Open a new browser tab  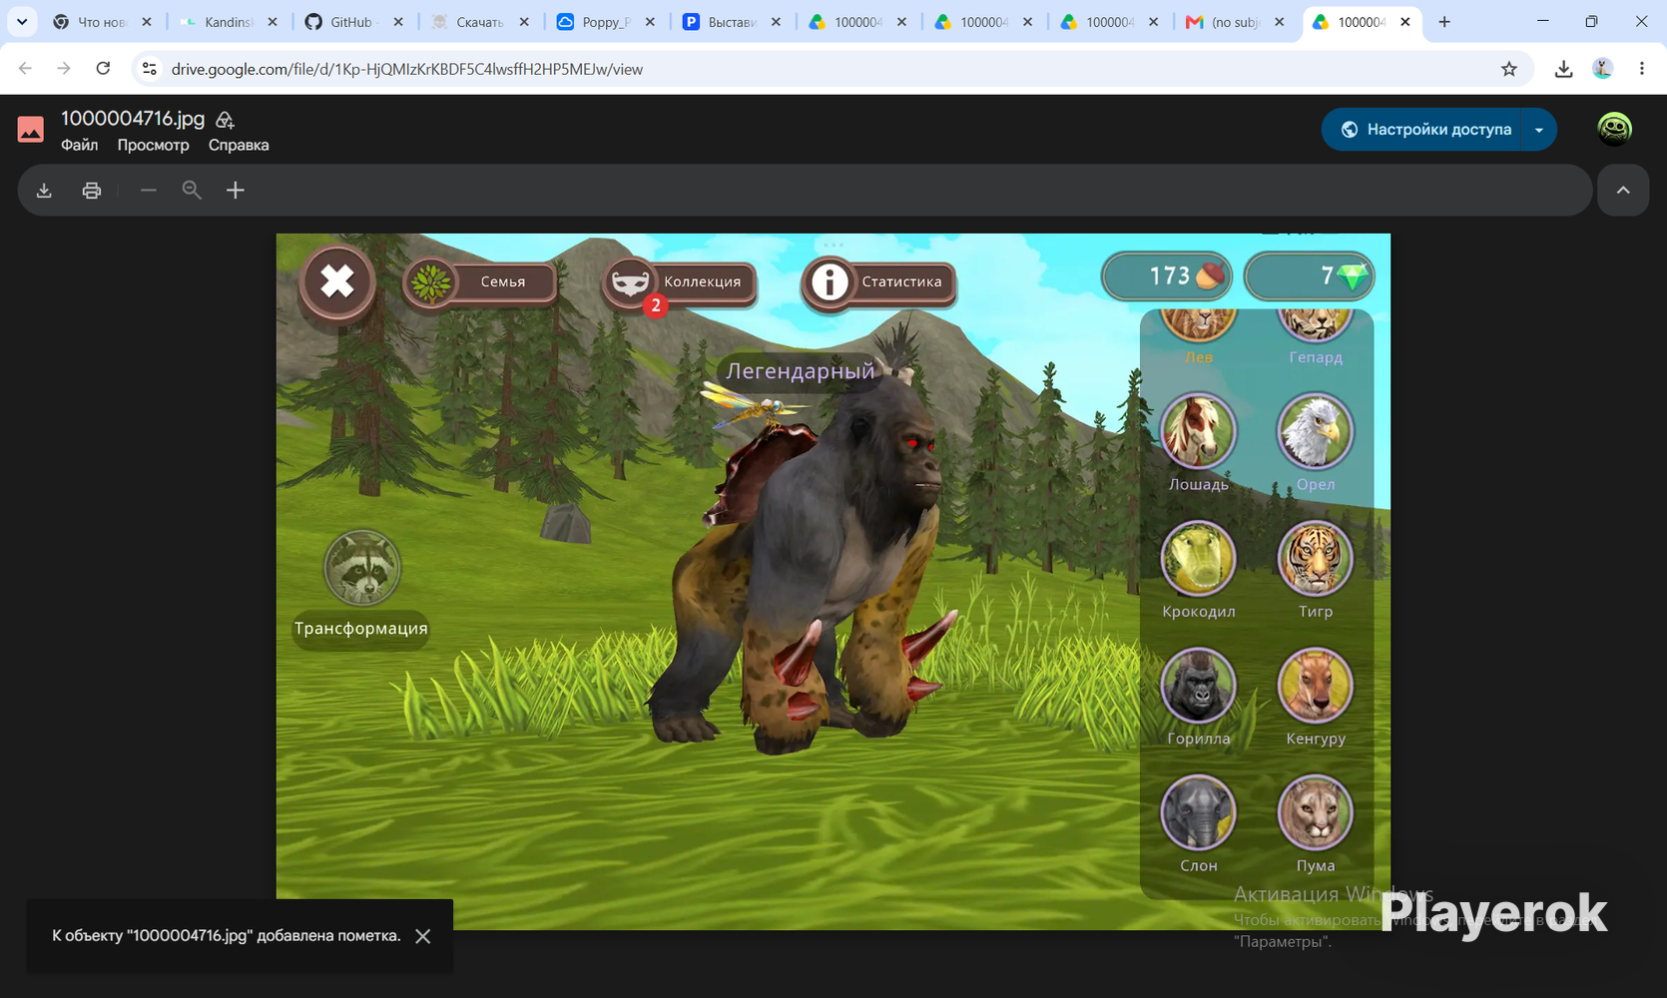click(1444, 22)
